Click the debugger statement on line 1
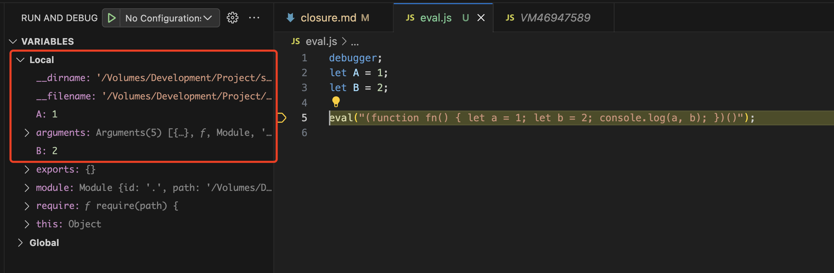This screenshot has height=273, width=834. pyautogui.click(x=355, y=58)
